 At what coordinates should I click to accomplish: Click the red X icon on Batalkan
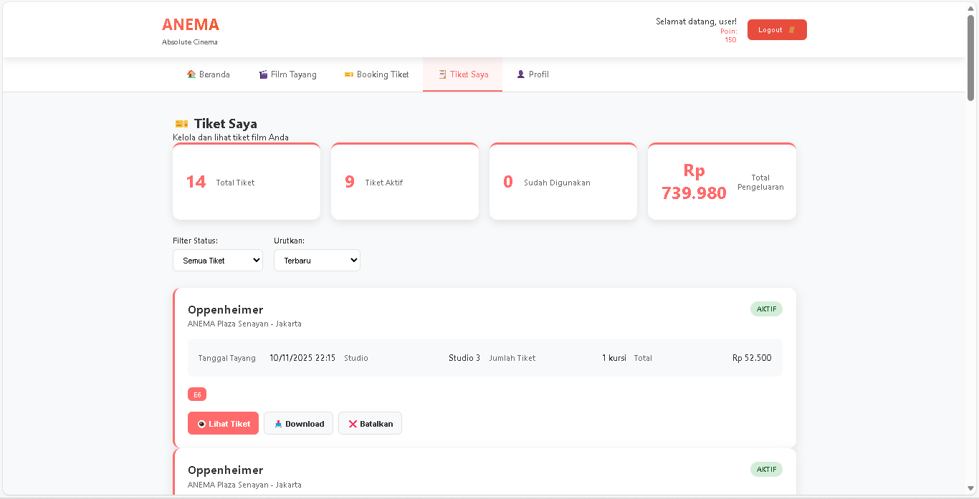click(x=353, y=424)
